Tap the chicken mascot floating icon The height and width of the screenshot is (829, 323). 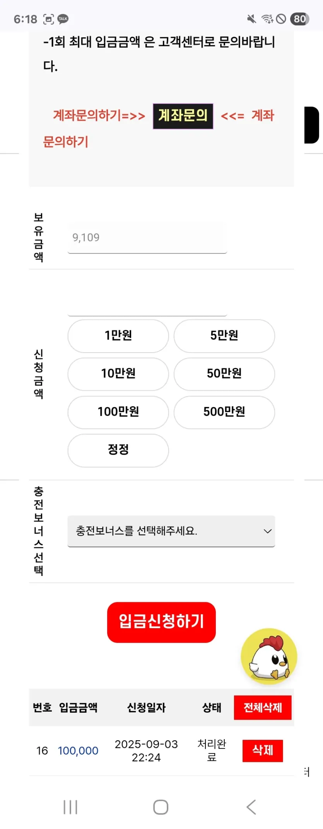point(269,657)
